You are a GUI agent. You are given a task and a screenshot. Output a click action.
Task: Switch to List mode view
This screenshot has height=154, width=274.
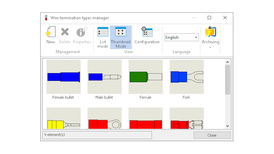(x=103, y=37)
